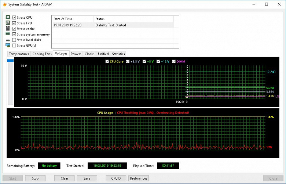Click the No battery status field
The height and width of the screenshot is (184, 286).
point(49,166)
